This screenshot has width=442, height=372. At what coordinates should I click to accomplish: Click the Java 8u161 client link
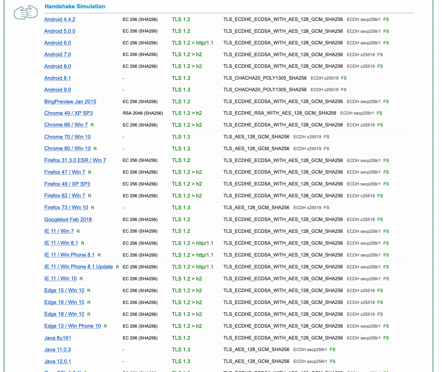click(58, 338)
